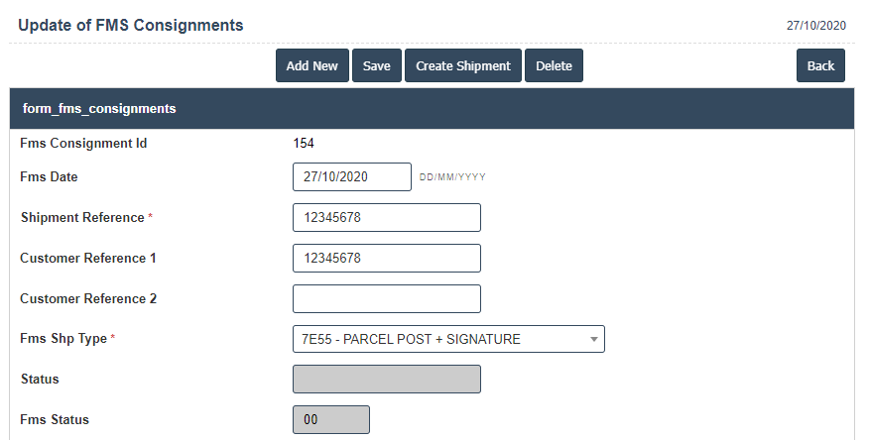
Task: Click the Fms Date input field
Action: (x=351, y=177)
